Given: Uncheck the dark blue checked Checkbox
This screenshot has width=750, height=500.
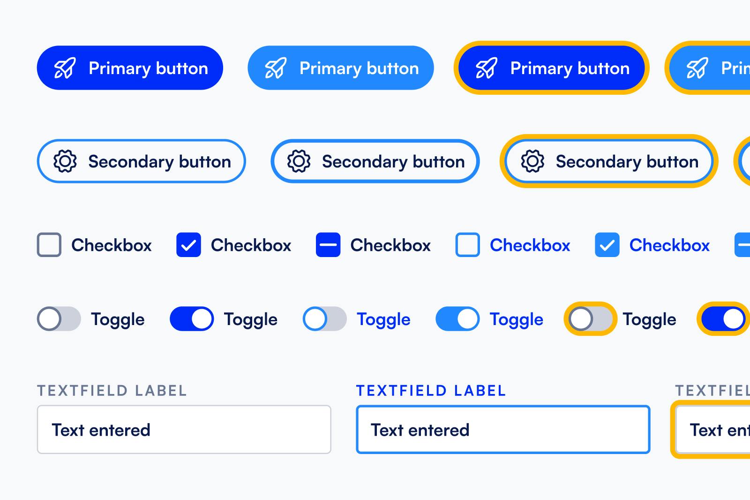Looking at the screenshot, I should tap(188, 245).
